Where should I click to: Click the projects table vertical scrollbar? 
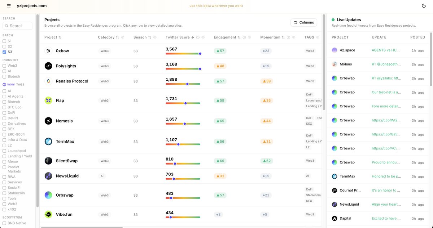tap(324, 62)
